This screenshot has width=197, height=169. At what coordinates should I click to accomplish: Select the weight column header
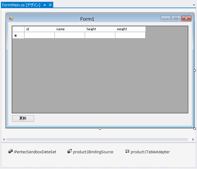(x=130, y=29)
